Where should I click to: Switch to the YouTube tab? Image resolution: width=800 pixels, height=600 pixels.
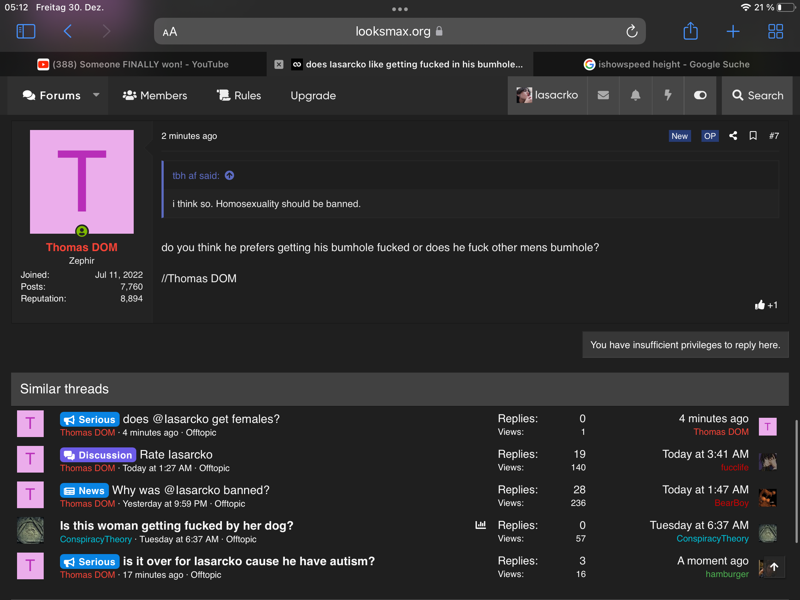tap(133, 64)
